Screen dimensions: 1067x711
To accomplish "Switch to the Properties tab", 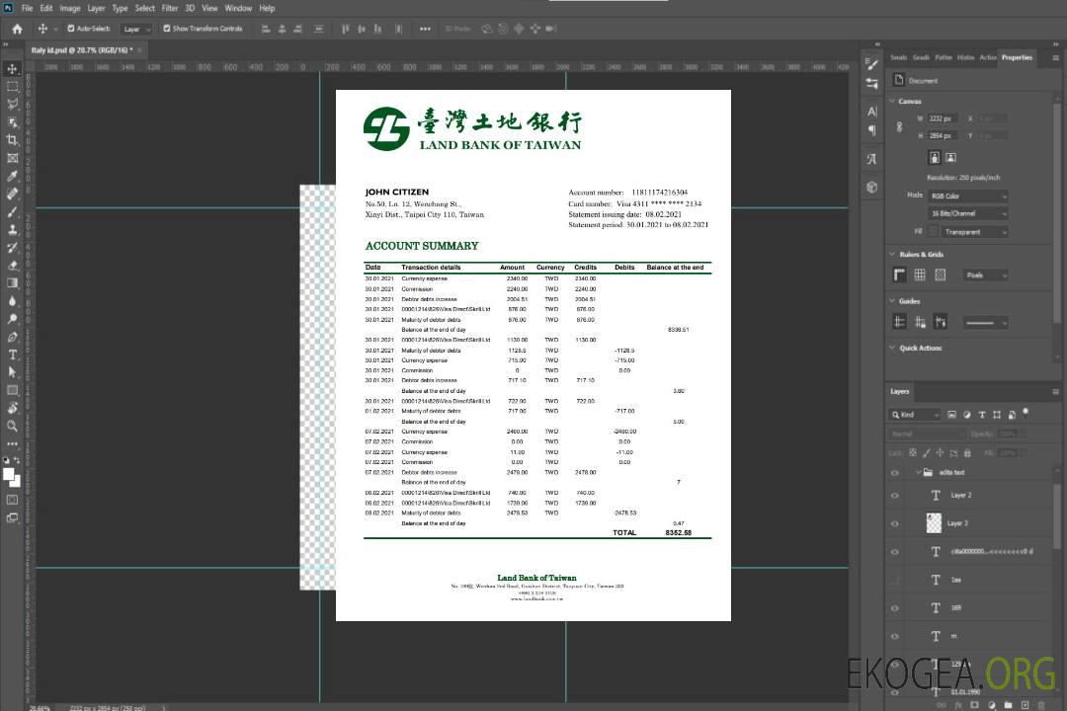I will tap(1017, 58).
